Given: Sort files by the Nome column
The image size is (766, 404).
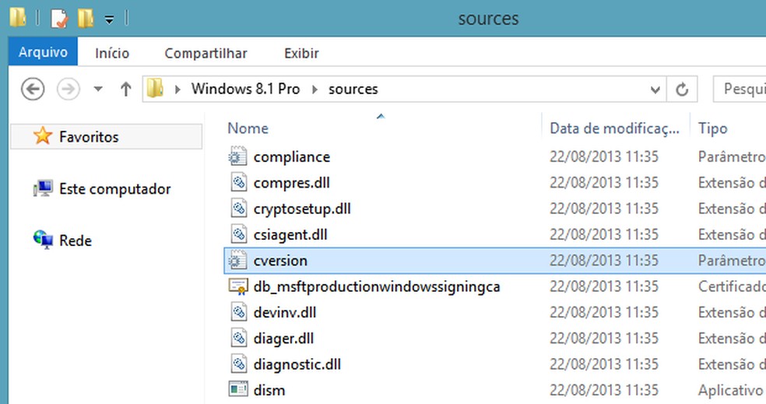Looking at the screenshot, I should tap(248, 128).
